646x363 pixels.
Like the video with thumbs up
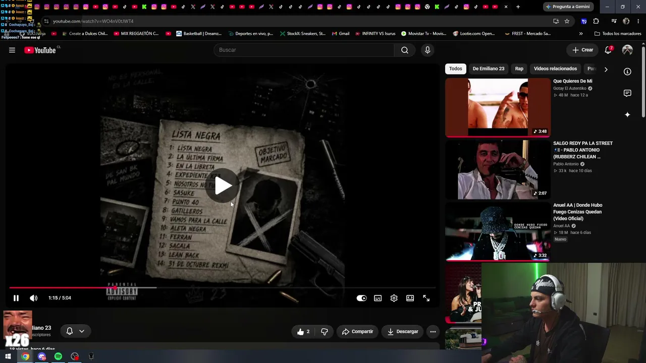pos(303,331)
